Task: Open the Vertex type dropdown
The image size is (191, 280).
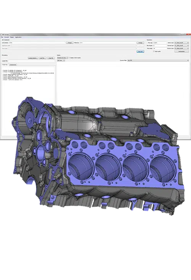Action: pyautogui.click(x=181, y=43)
